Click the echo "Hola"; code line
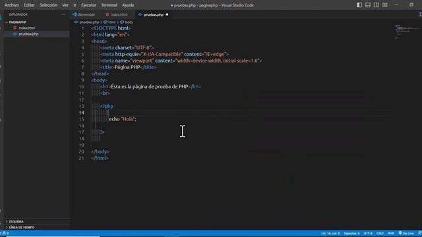Viewport: 422px width, 237px height. 123,119
